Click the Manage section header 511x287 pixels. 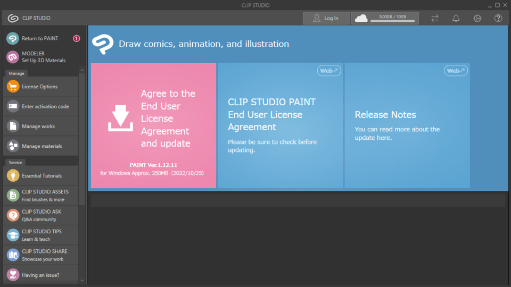[x=17, y=73]
